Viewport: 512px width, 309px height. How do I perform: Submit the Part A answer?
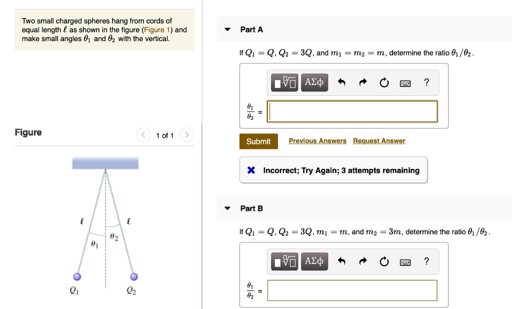coord(258,141)
